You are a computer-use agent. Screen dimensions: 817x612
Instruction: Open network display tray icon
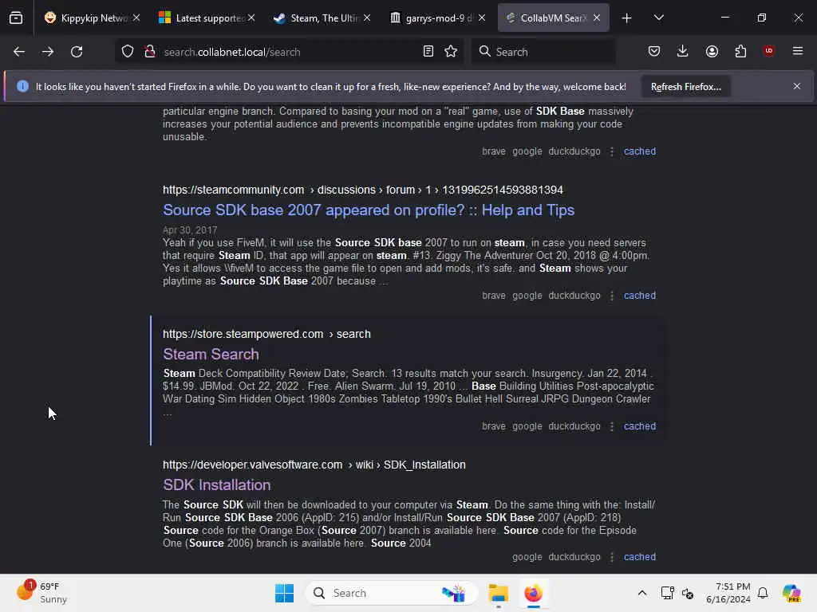667,593
